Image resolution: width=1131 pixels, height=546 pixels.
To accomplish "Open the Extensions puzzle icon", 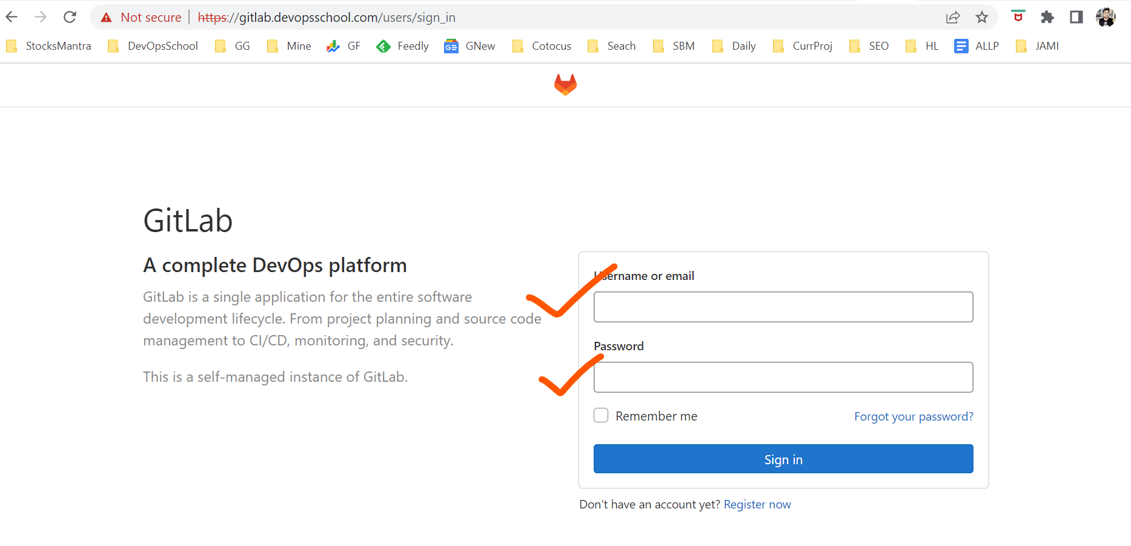I will click(1047, 17).
